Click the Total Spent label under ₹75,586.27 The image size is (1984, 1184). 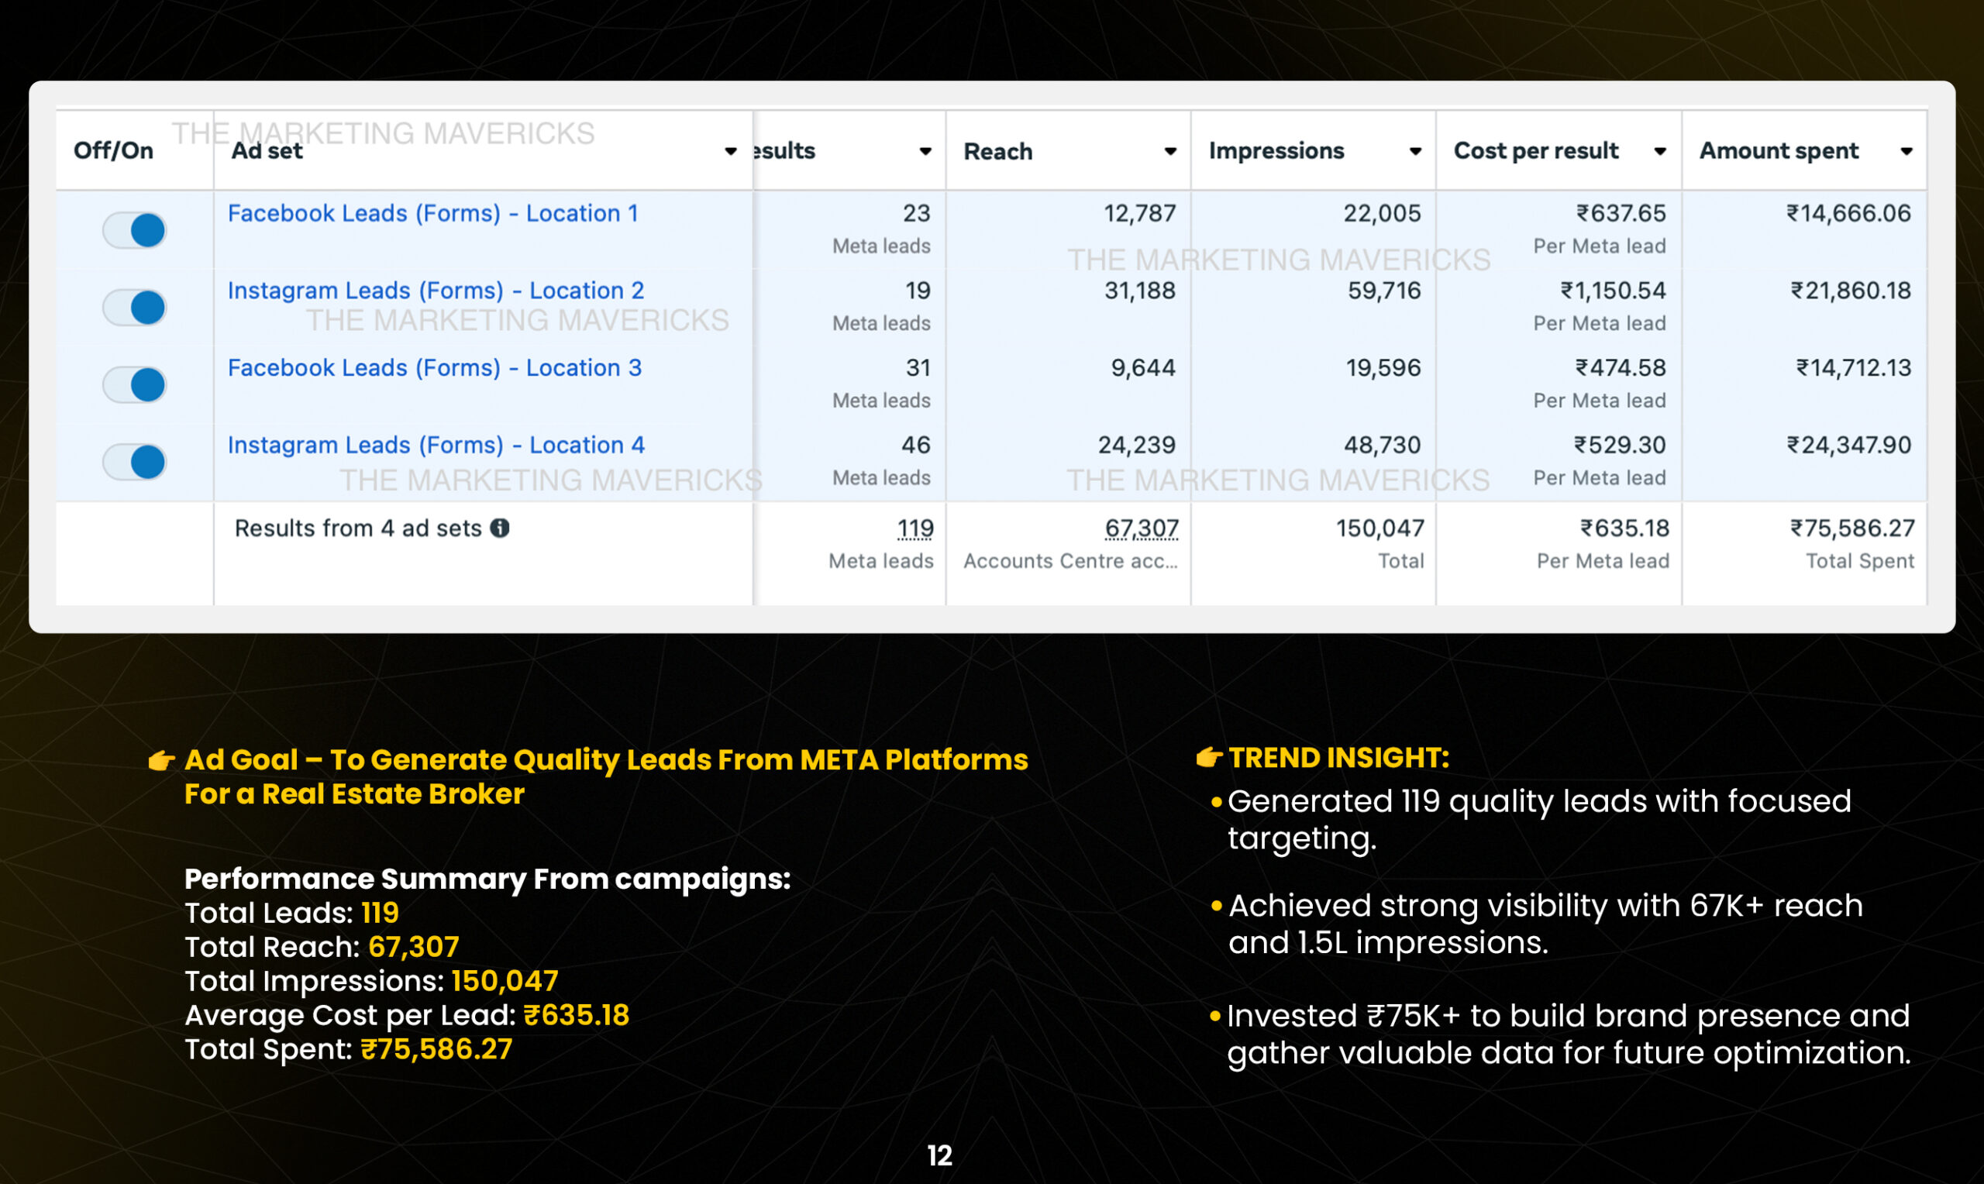[x=1859, y=562]
